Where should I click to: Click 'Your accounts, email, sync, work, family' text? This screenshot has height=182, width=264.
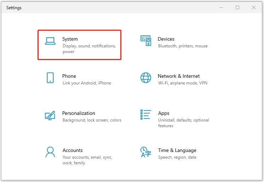pos(87,160)
